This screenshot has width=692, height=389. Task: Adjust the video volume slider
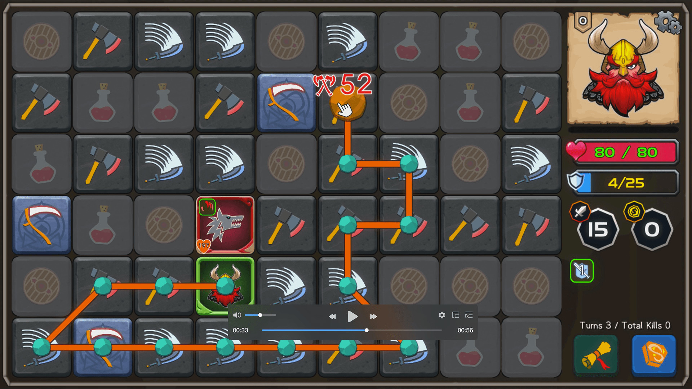pyautogui.click(x=260, y=315)
